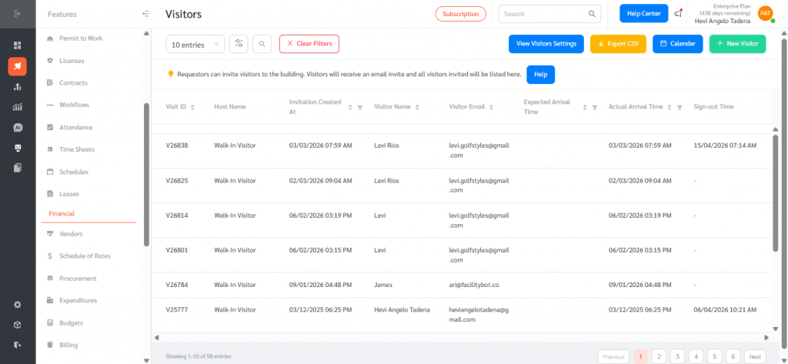Click the HAT user avatar
The width and height of the screenshot is (788, 364).
point(765,14)
